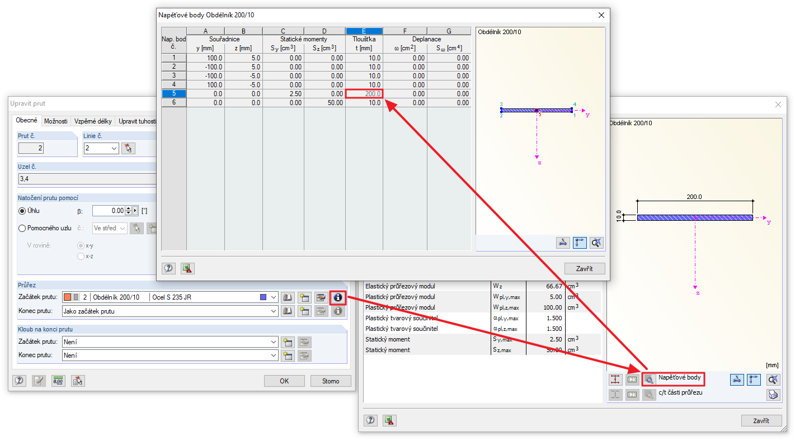Confirm Upravit prut with OK
The image size is (795, 441).
(x=285, y=381)
